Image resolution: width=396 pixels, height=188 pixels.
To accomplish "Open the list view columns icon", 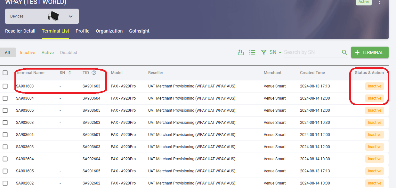I will click(x=252, y=52).
